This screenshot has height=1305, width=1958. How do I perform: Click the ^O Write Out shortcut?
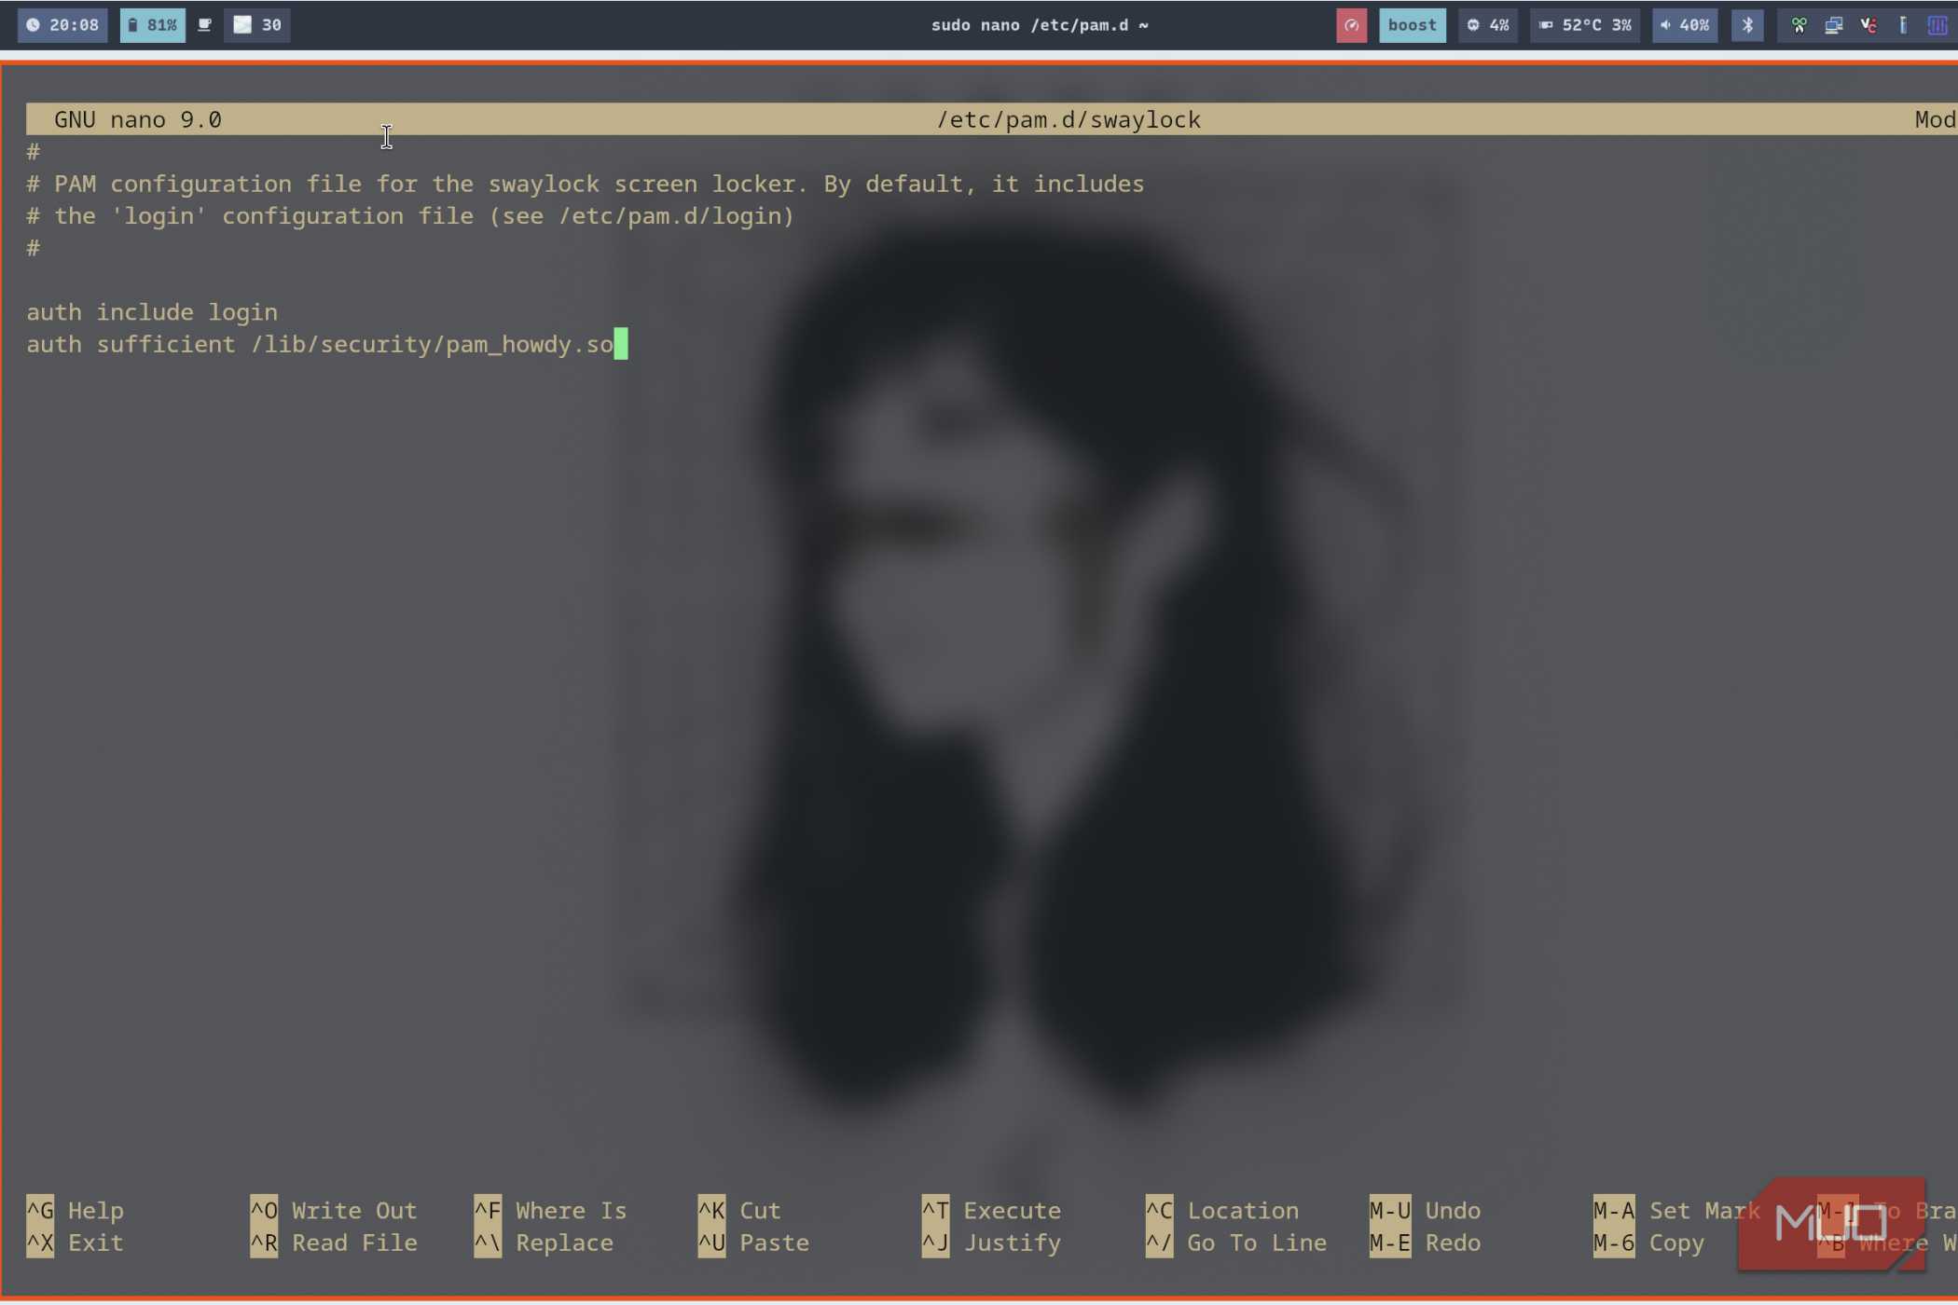pyautogui.click(x=334, y=1211)
